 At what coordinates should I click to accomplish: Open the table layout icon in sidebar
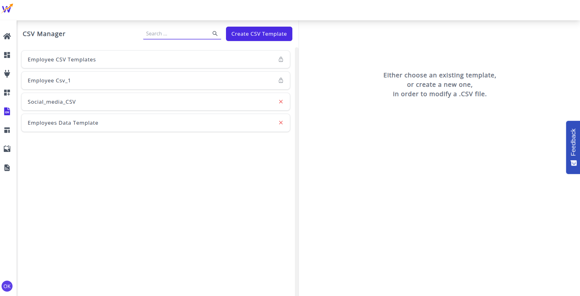tap(7, 130)
